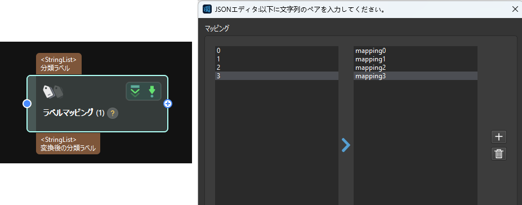Click the blue arrow between mapping lists
522x205 pixels.
(x=346, y=145)
